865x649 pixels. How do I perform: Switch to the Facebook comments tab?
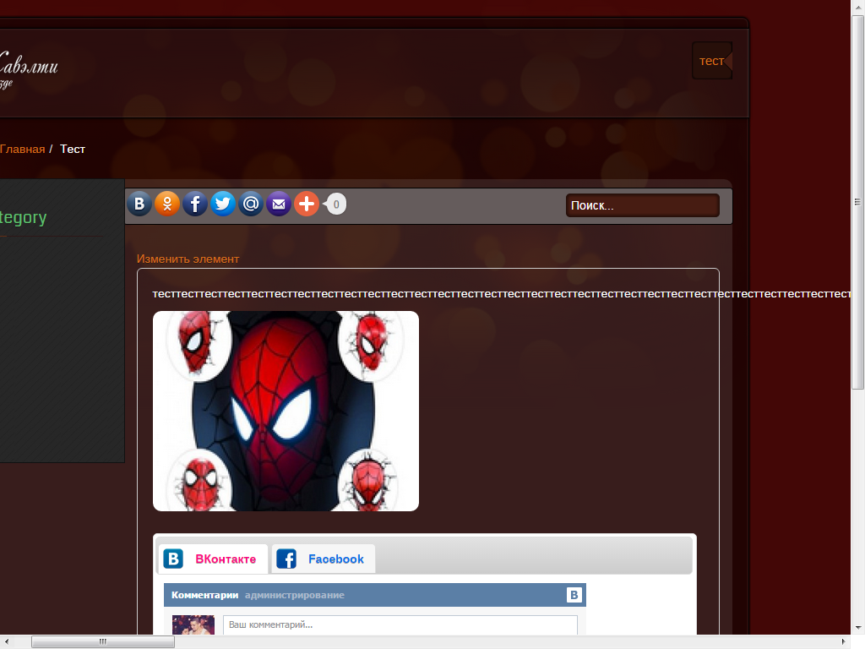coord(324,559)
